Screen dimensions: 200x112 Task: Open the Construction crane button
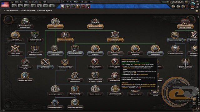coord(33,6)
